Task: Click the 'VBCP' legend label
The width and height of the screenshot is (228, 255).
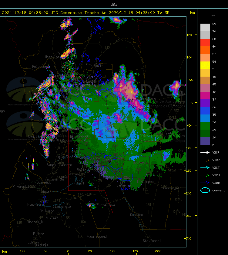Action: click(x=216, y=152)
